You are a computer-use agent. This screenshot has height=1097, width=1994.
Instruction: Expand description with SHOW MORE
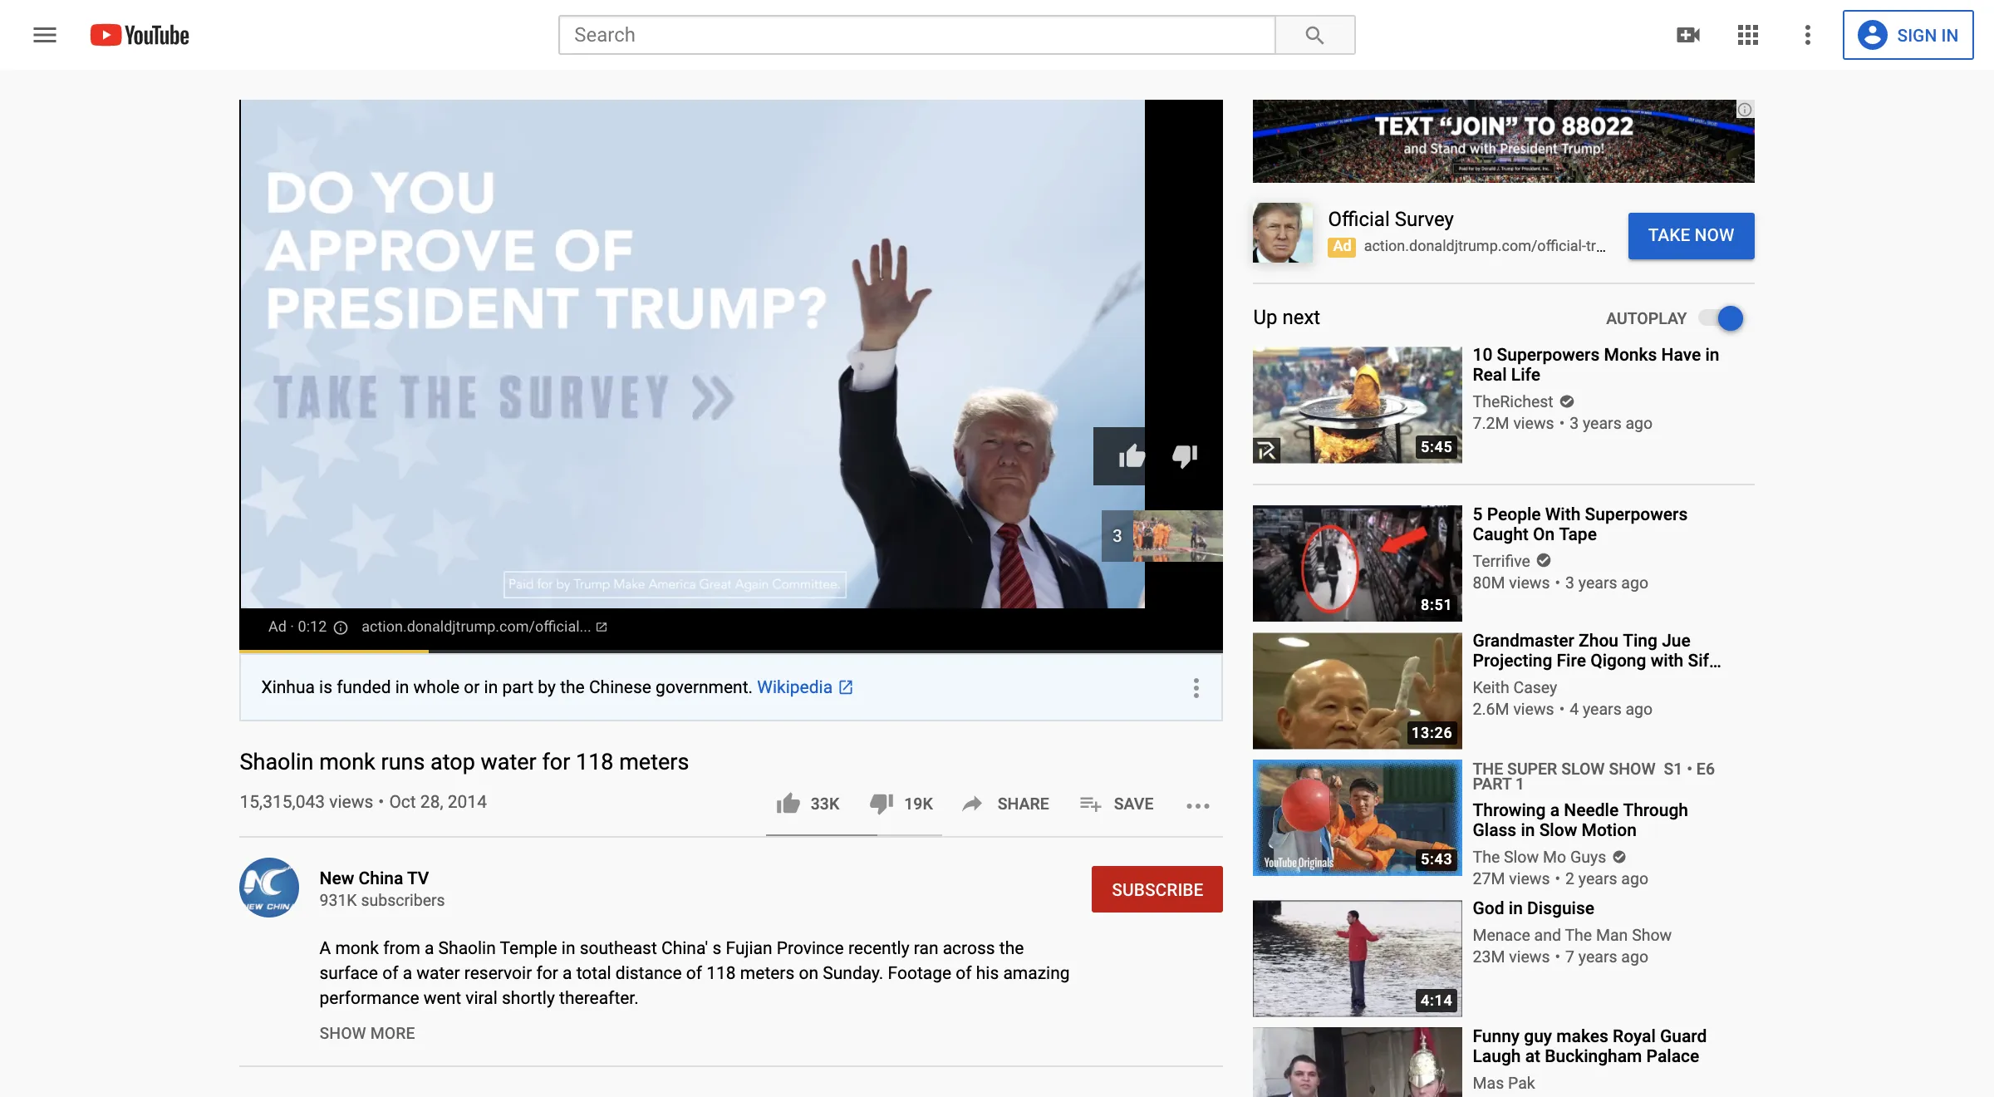pyautogui.click(x=366, y=1033)
